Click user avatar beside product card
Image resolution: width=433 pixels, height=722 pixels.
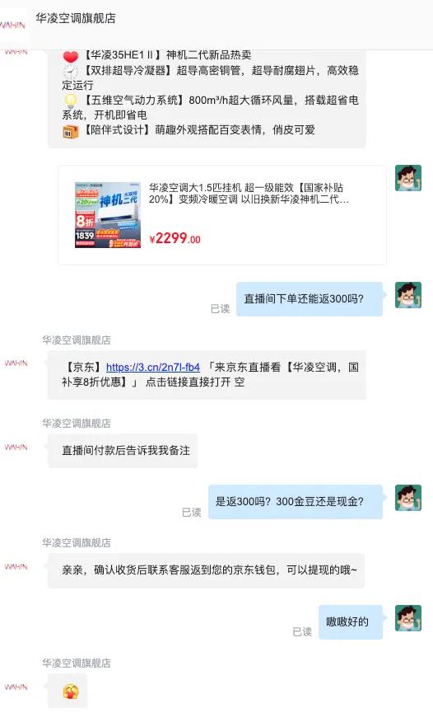click(x=408, y=178)
